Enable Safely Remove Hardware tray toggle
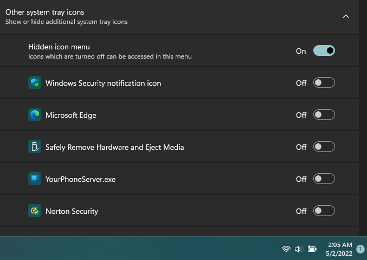367x260 pixels. pyautogui.click(x=324, y=147)
